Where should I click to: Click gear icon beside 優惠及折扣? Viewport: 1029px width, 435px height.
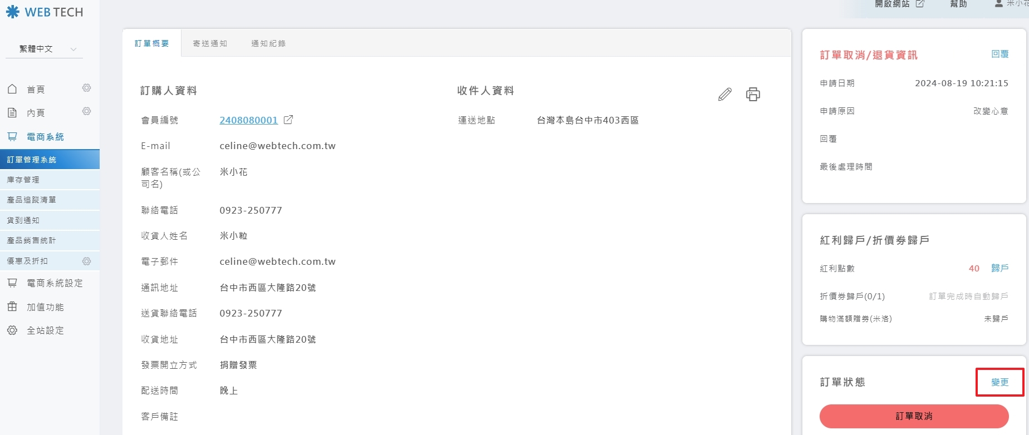(86, 261)
